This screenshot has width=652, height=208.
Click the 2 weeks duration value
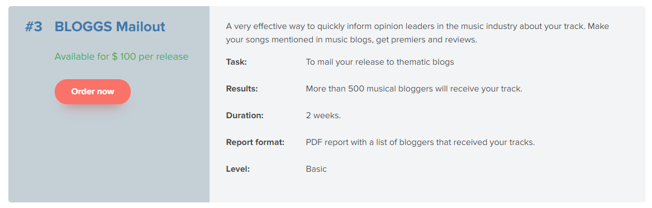click(x=323, y=115)
